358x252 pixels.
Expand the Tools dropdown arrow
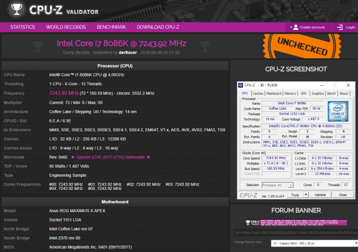tap(306, 195)
